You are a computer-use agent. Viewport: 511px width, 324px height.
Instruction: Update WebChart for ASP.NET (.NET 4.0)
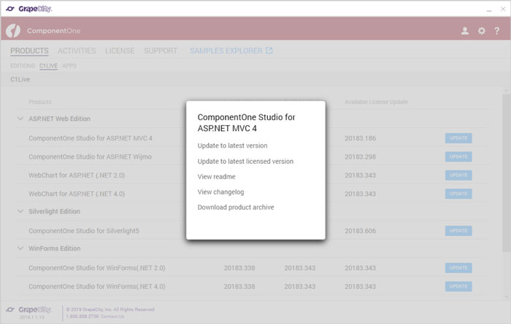point(458,194)
